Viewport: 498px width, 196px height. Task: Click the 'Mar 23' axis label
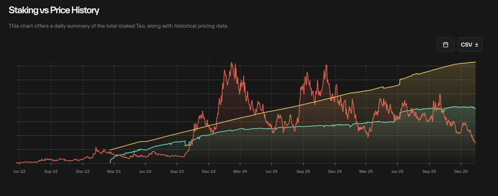coord(114,171)
